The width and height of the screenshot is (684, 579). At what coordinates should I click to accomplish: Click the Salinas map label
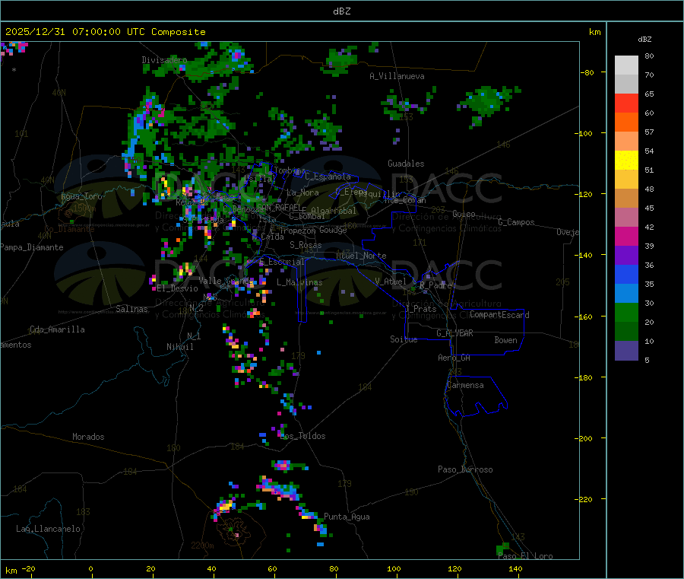(131, 309)
